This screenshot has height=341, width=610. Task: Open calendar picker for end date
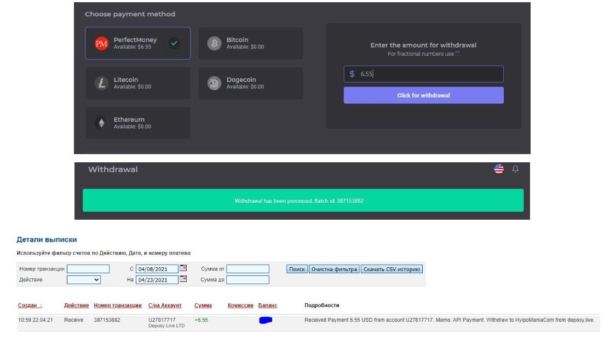pyautogui.click(x=183, y=279)
